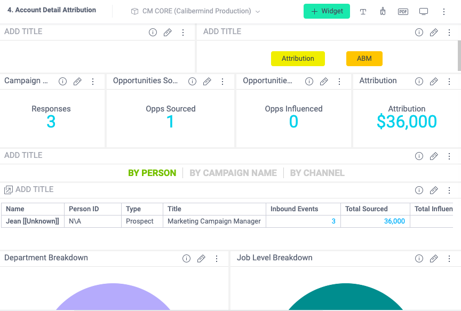Open Department Breakdown widget menu
This screenshot has width=461, height=311.
pos(217,259)
